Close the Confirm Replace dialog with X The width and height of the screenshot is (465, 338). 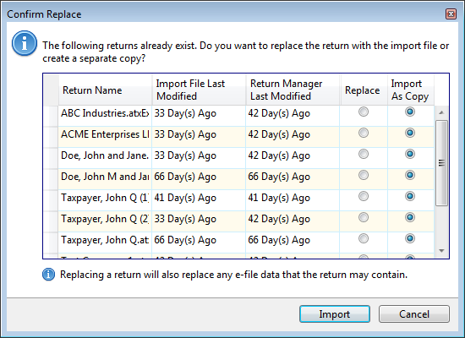click(451, 14)
